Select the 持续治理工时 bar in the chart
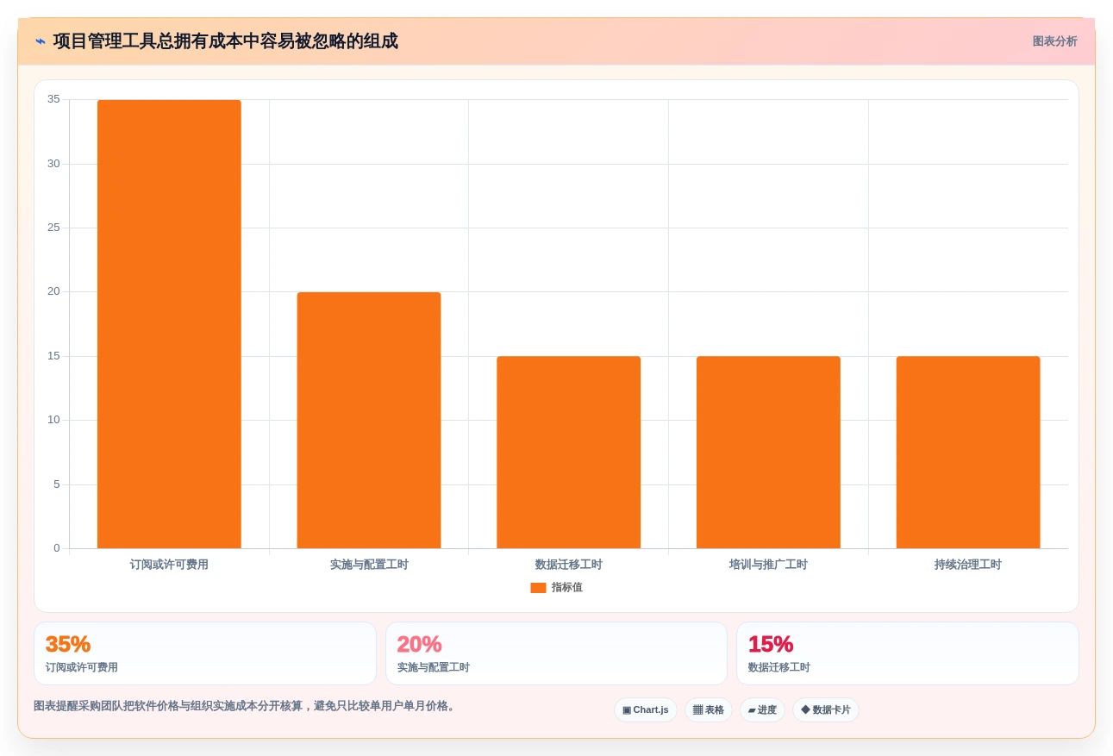 pyautogui.click(x=968, y=453)
